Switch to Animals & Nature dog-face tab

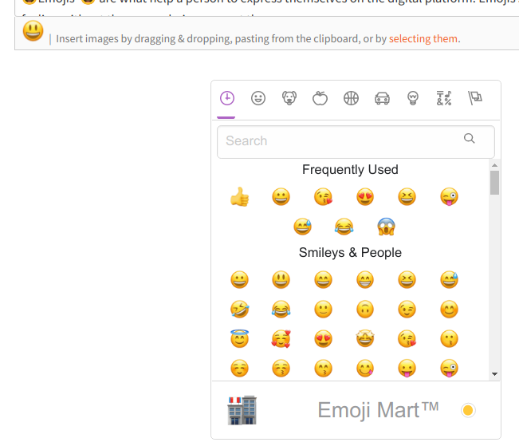pyautogui.click(x=289, y=98)
